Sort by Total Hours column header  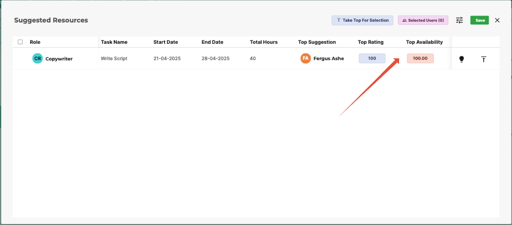[x=264, y=42]
